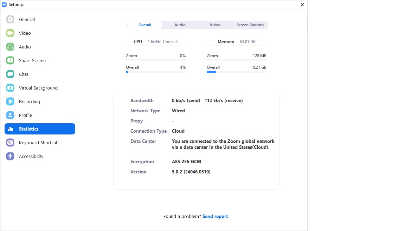Viewport: 405px width, 231px height.
Task: Switch to the Audio statistics tab
Action: (180, 25)
